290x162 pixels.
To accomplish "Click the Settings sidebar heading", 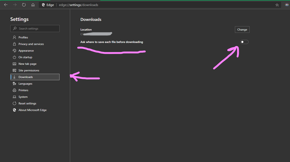I will coord(19,19).
